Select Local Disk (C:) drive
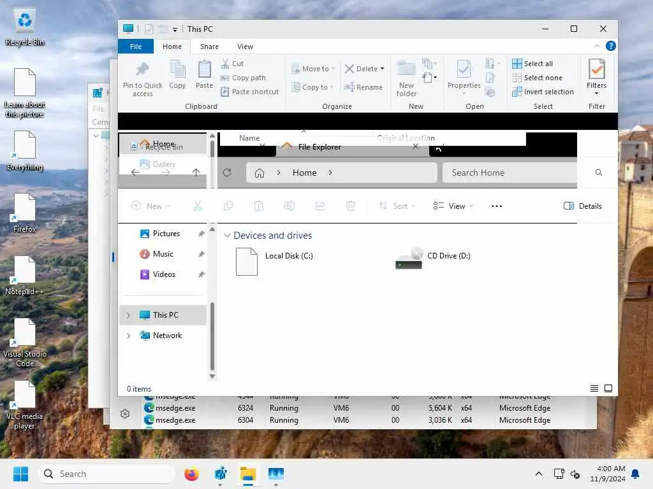The image size is (653, 489). point(275,261)
